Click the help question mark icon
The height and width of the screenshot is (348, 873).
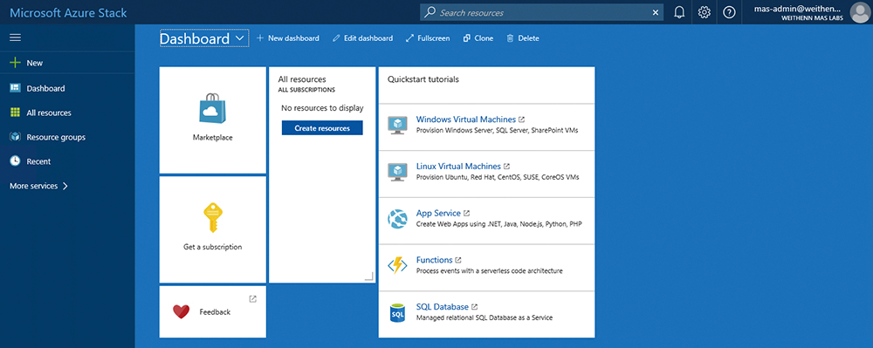coord(729,12)
